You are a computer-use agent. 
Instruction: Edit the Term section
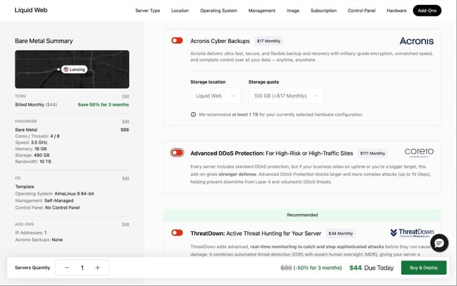click(x=125, y=96)
